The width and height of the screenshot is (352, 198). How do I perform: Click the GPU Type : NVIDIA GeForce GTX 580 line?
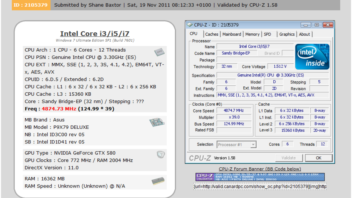pyautogui.click(x=70, y=153)
